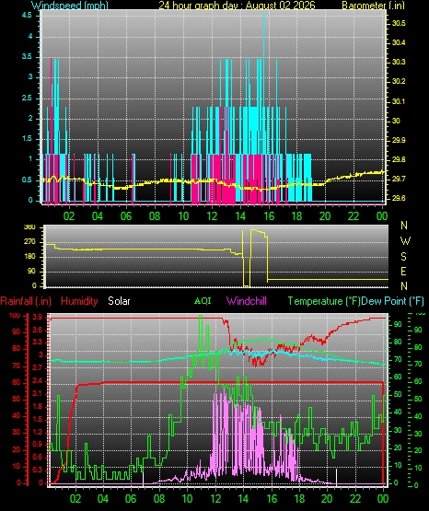Click the 2.4 rainfall axis value

point(38,380)
